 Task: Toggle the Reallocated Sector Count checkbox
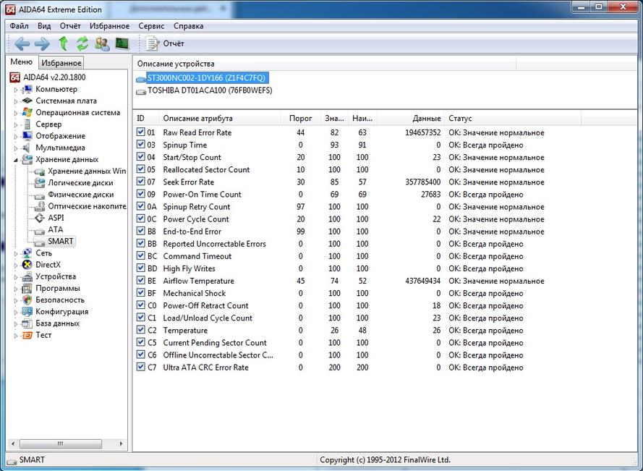coord(140,169)
